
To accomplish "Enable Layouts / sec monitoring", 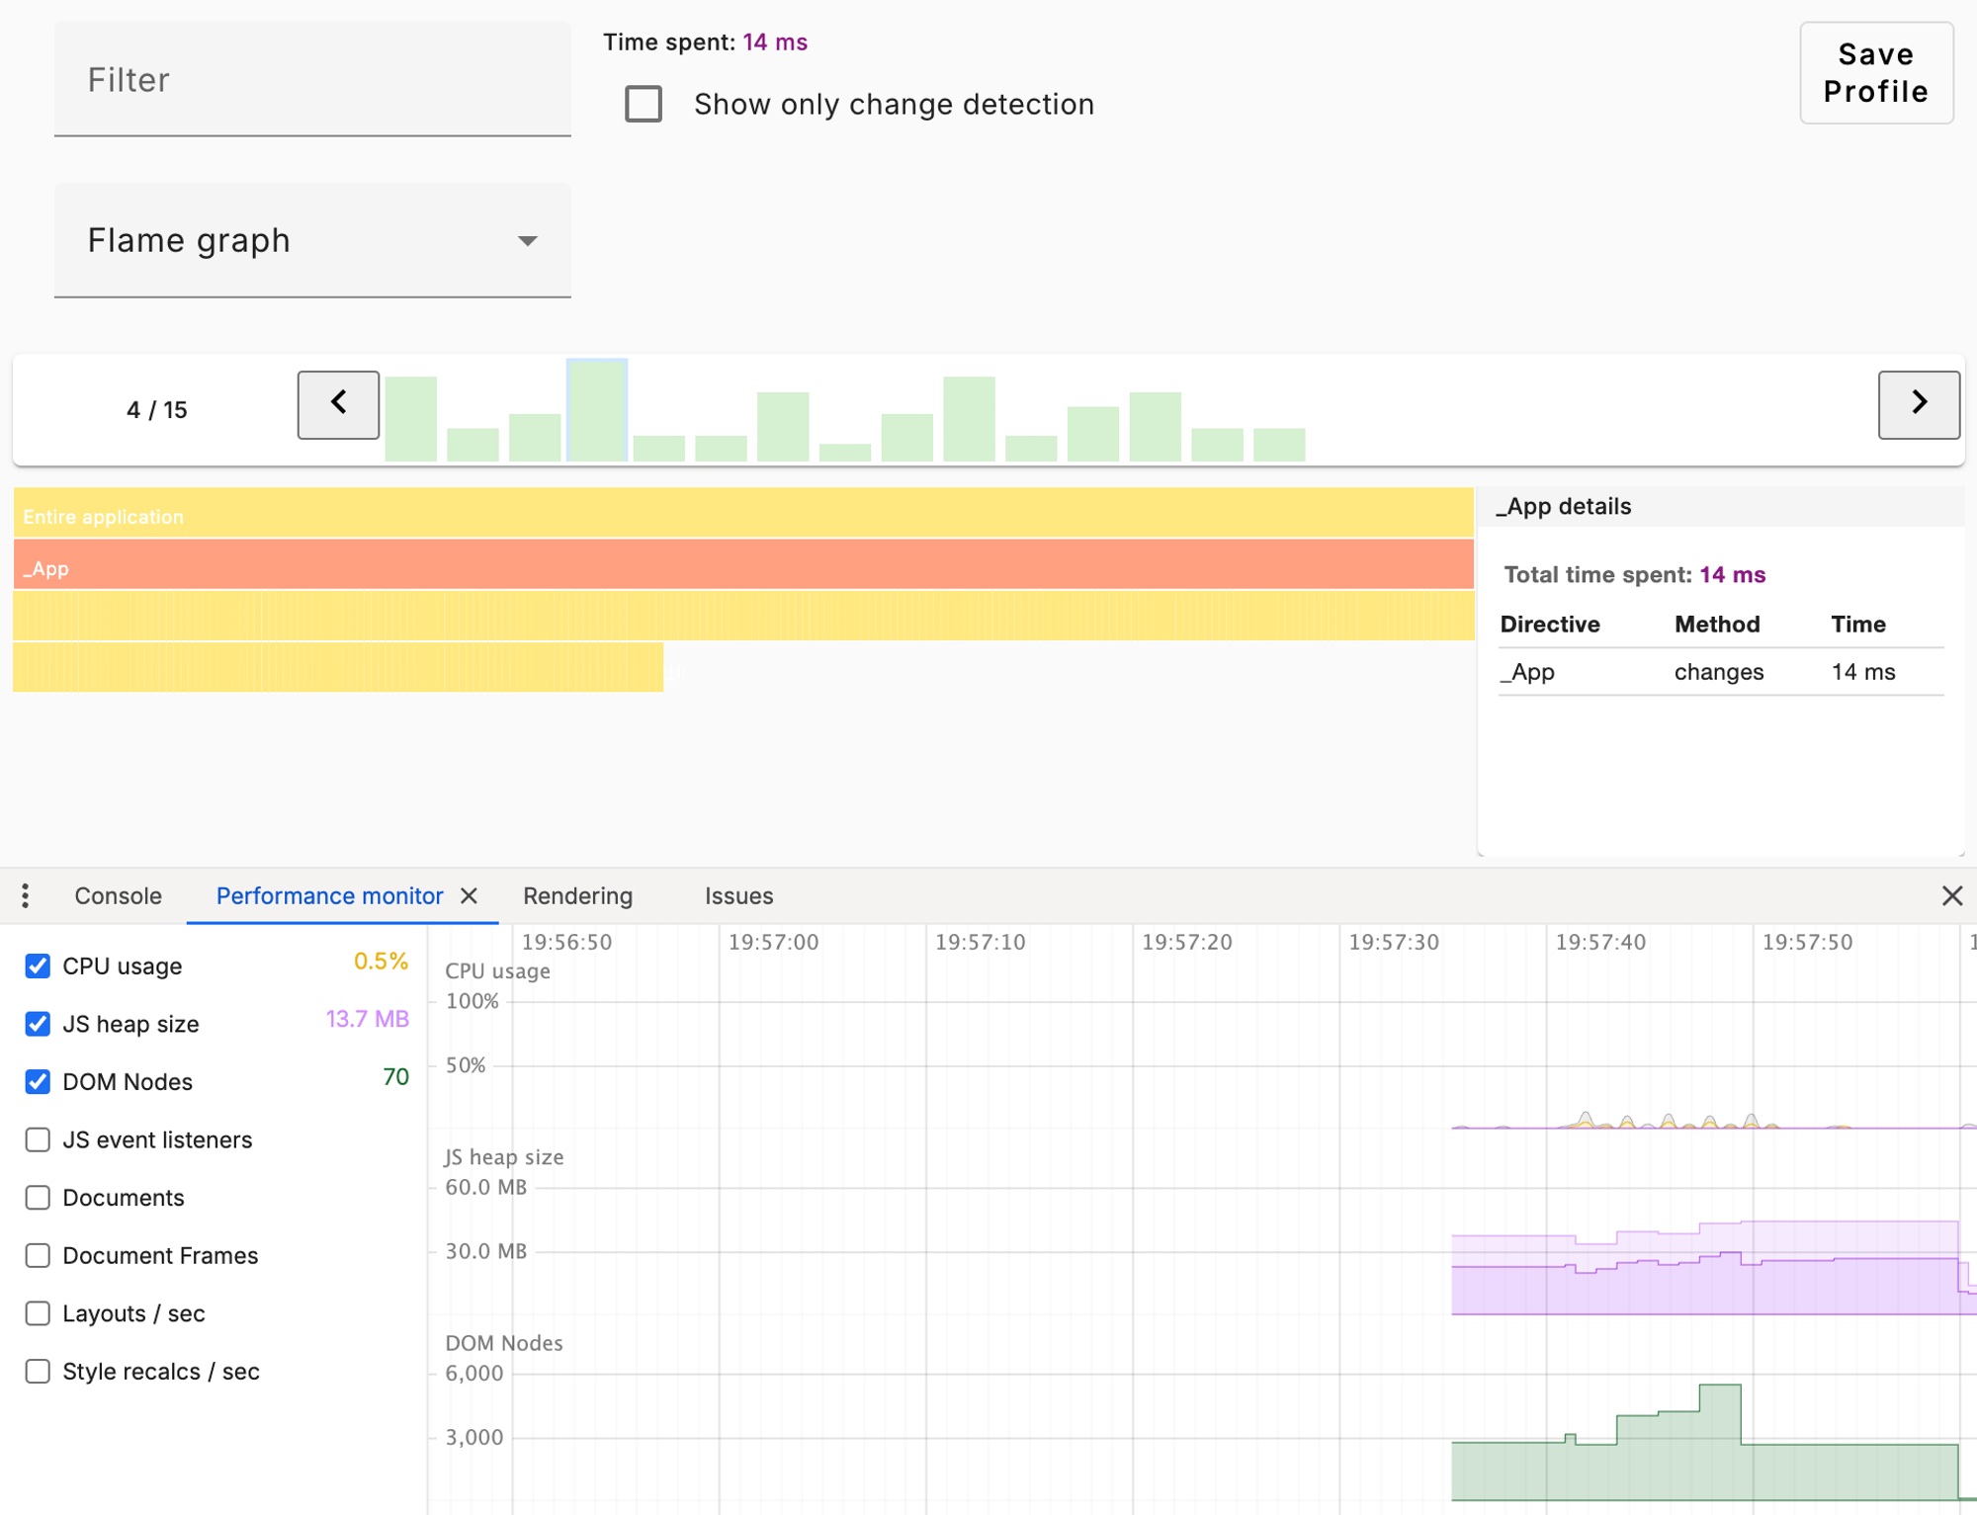I will (x=38, y=1313).
